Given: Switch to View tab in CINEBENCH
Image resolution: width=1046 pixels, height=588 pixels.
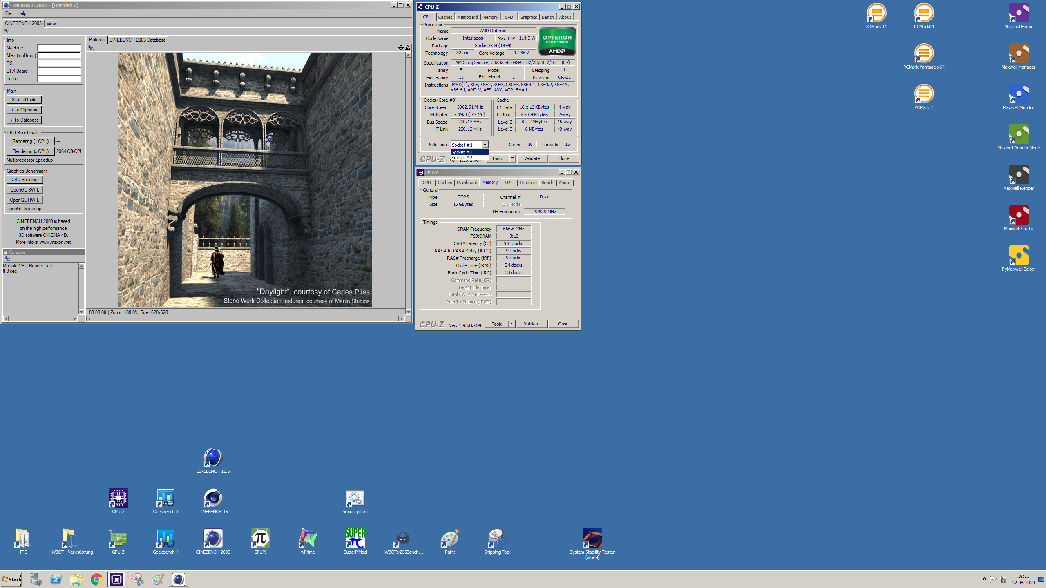Looking at the screenshot, I should (x=51, y=24).
